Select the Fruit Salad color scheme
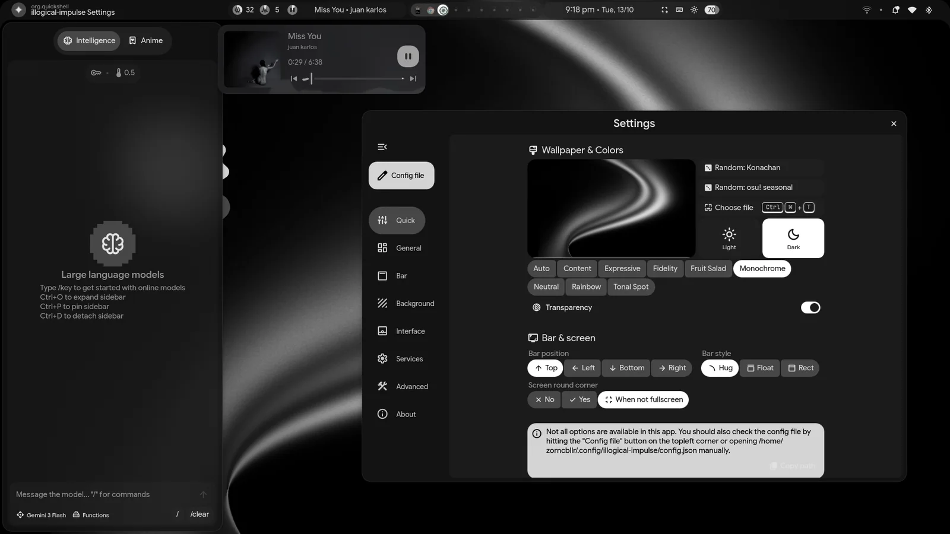Viewport: 950px width, 534px height. 708,269
